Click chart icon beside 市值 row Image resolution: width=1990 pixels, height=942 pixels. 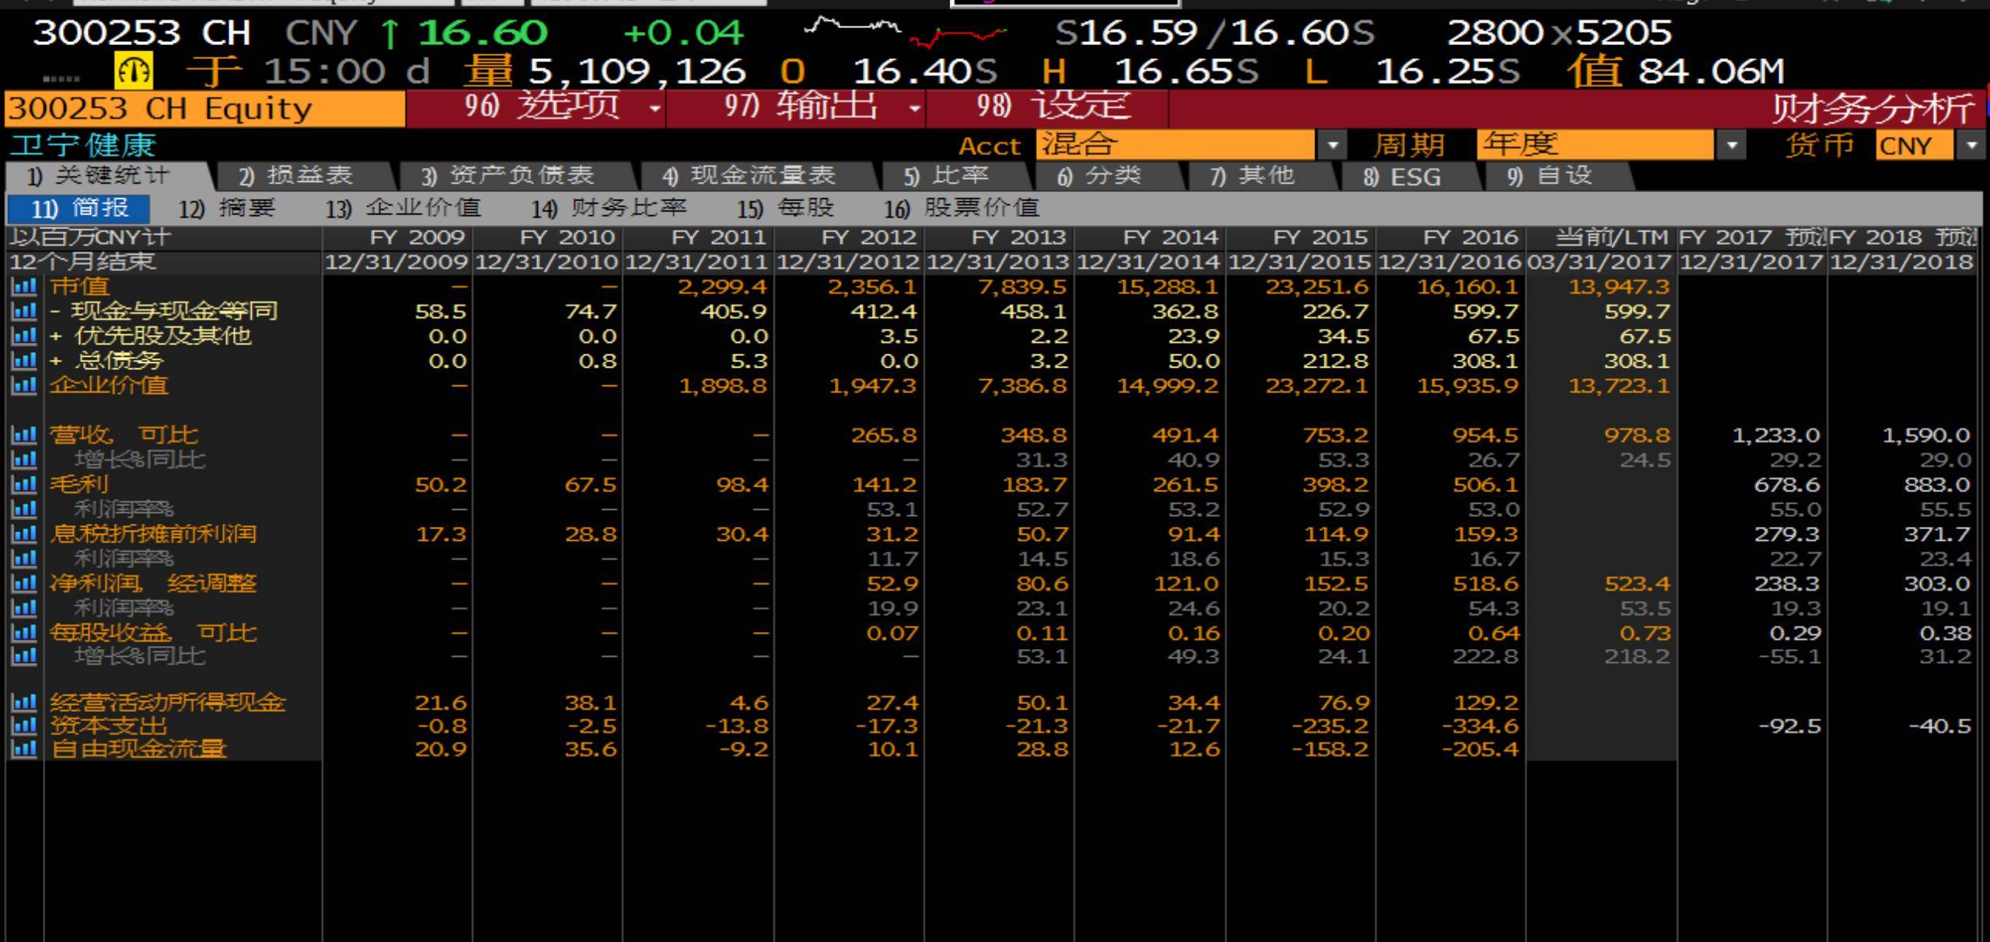point(24,287)
